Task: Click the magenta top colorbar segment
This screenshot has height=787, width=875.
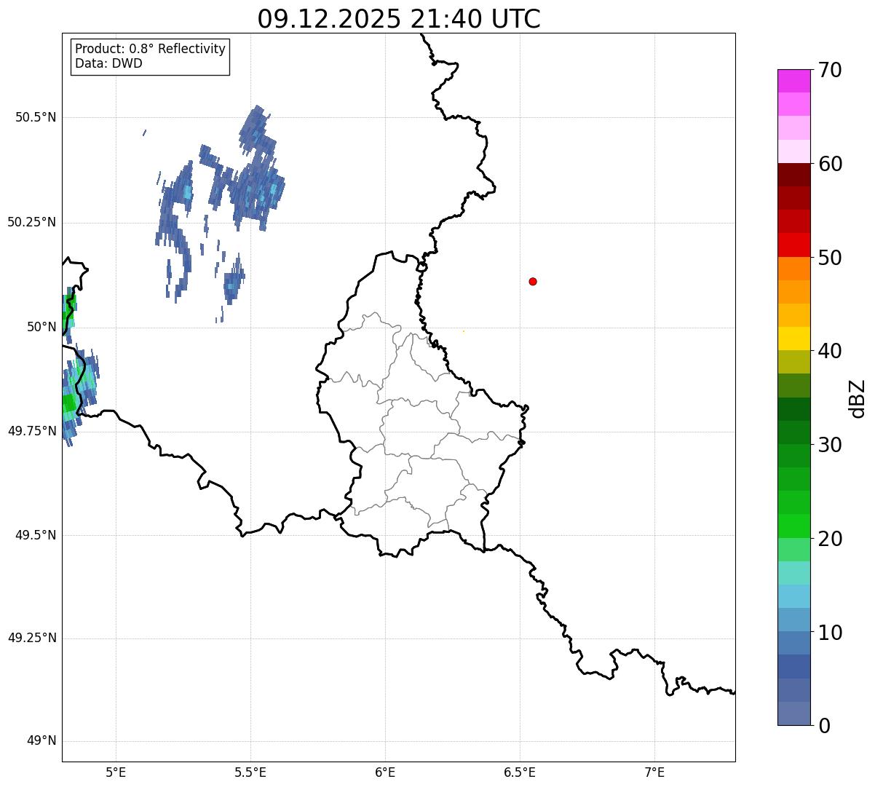Action: [794, 81]
